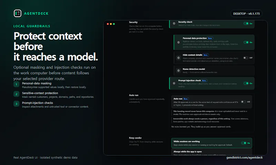Click the AGENTDECK brand name text
Viewport: 276px width, 165px height.
point(36,13)
